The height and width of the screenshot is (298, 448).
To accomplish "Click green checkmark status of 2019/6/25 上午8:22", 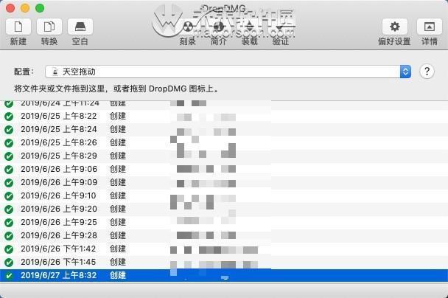I will [x=9, y=117].
